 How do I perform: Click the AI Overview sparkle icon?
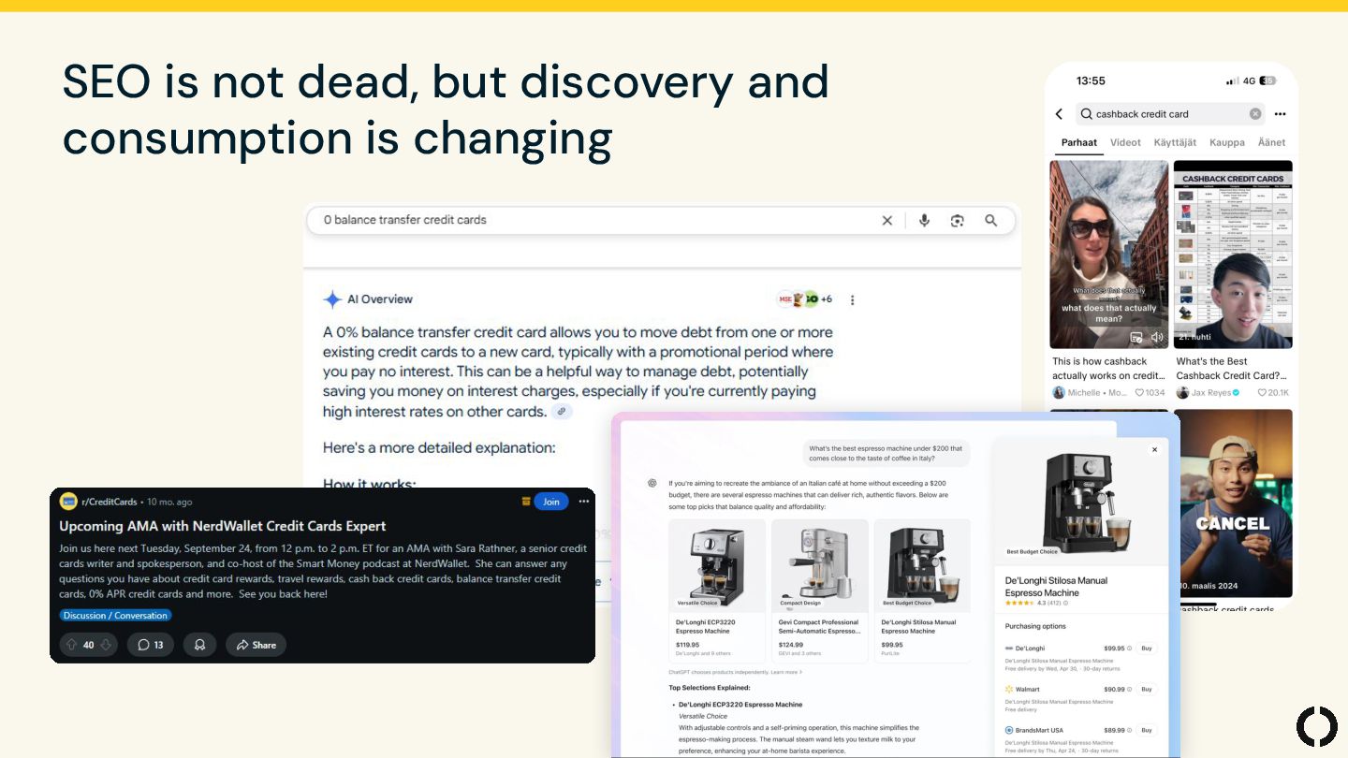[332, 299]
